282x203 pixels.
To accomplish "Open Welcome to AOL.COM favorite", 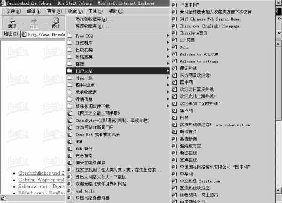I will [223, 54].
